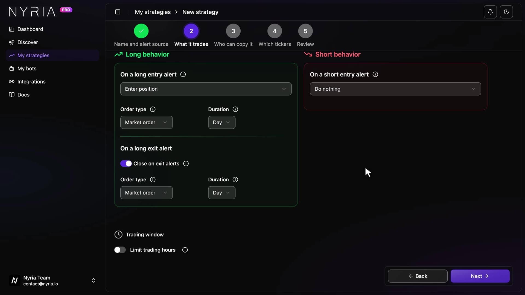Click the Short behavior trend-down icon
Screen dimensions: 525x295
308,54
